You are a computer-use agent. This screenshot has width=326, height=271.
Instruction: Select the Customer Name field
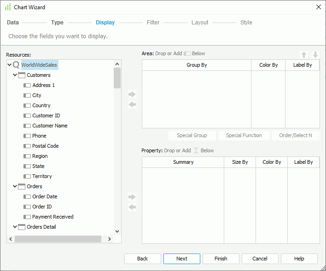click(50, 126)
